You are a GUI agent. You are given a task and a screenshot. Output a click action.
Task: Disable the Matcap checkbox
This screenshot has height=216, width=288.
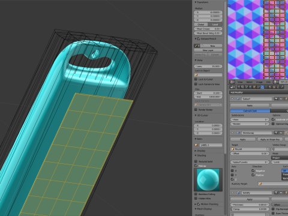[196, 166]
